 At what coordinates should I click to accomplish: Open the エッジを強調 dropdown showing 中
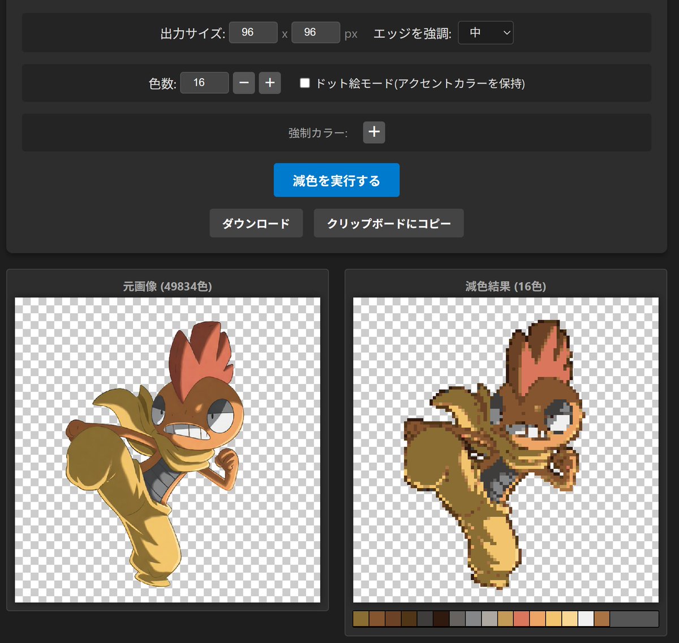(x=485, y=33)
